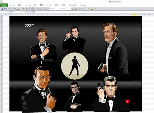154x113 pixels.
Task: Open the データ ribbon tab
Action: (49, 5)
